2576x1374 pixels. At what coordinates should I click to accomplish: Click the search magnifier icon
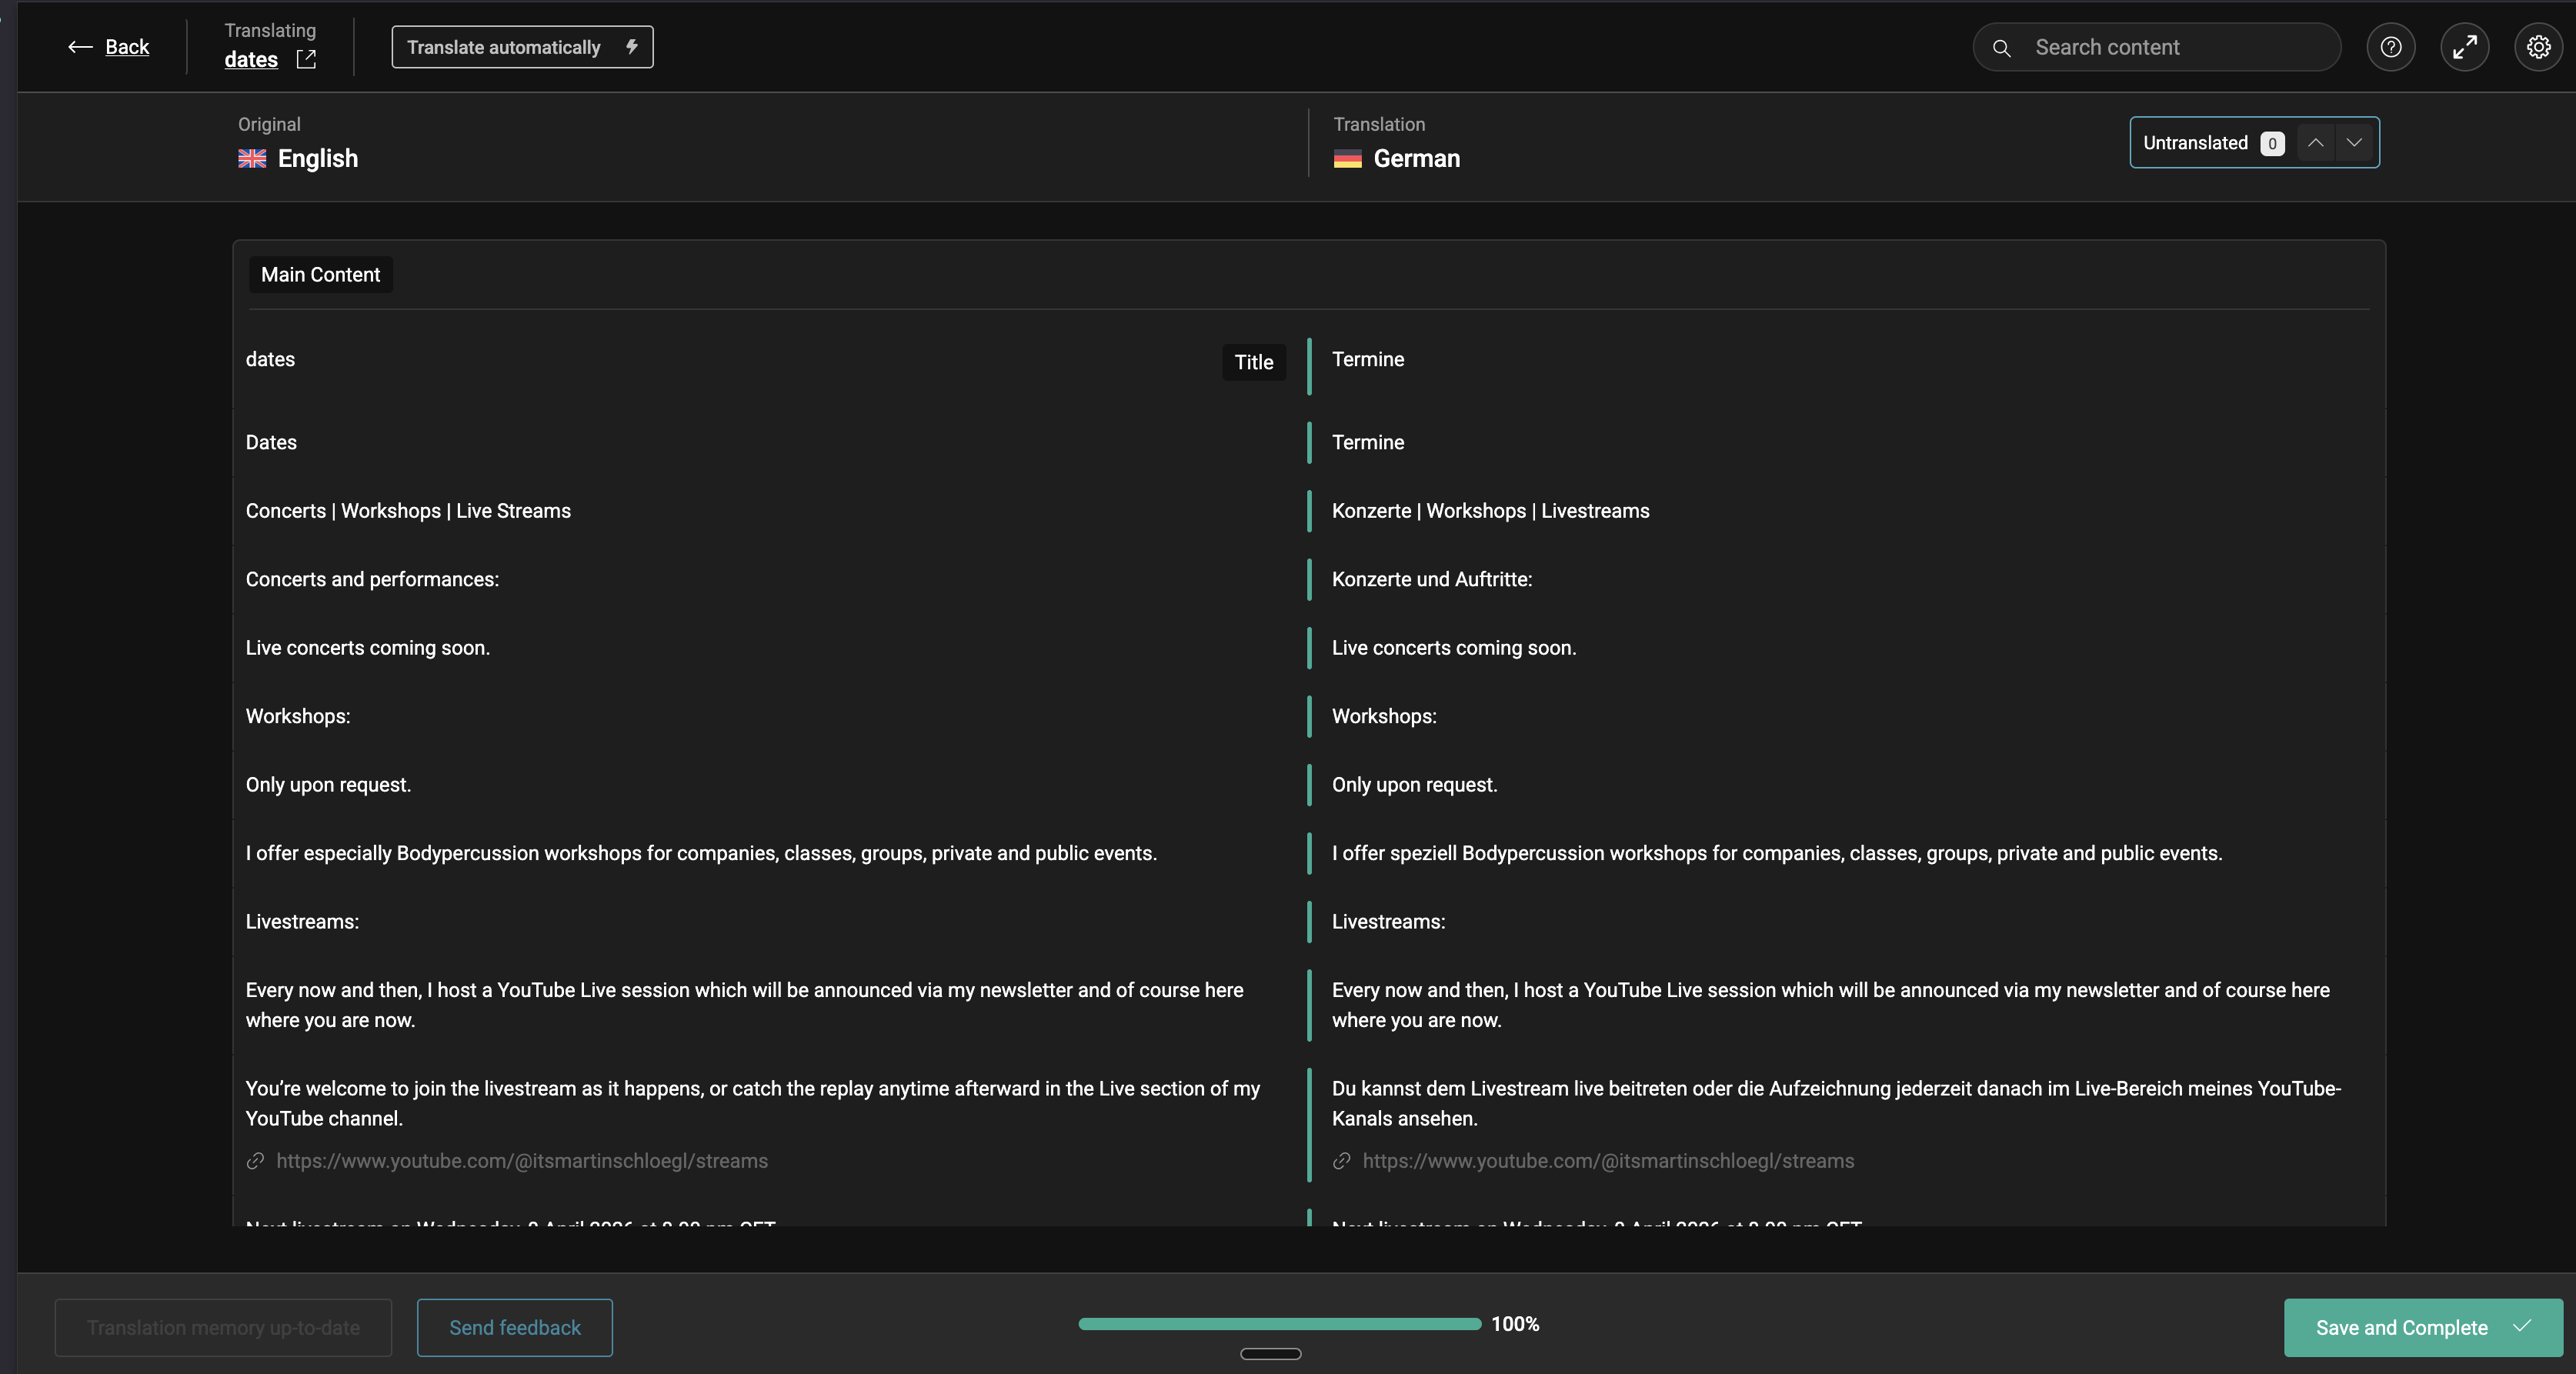tap(2001, 48)
